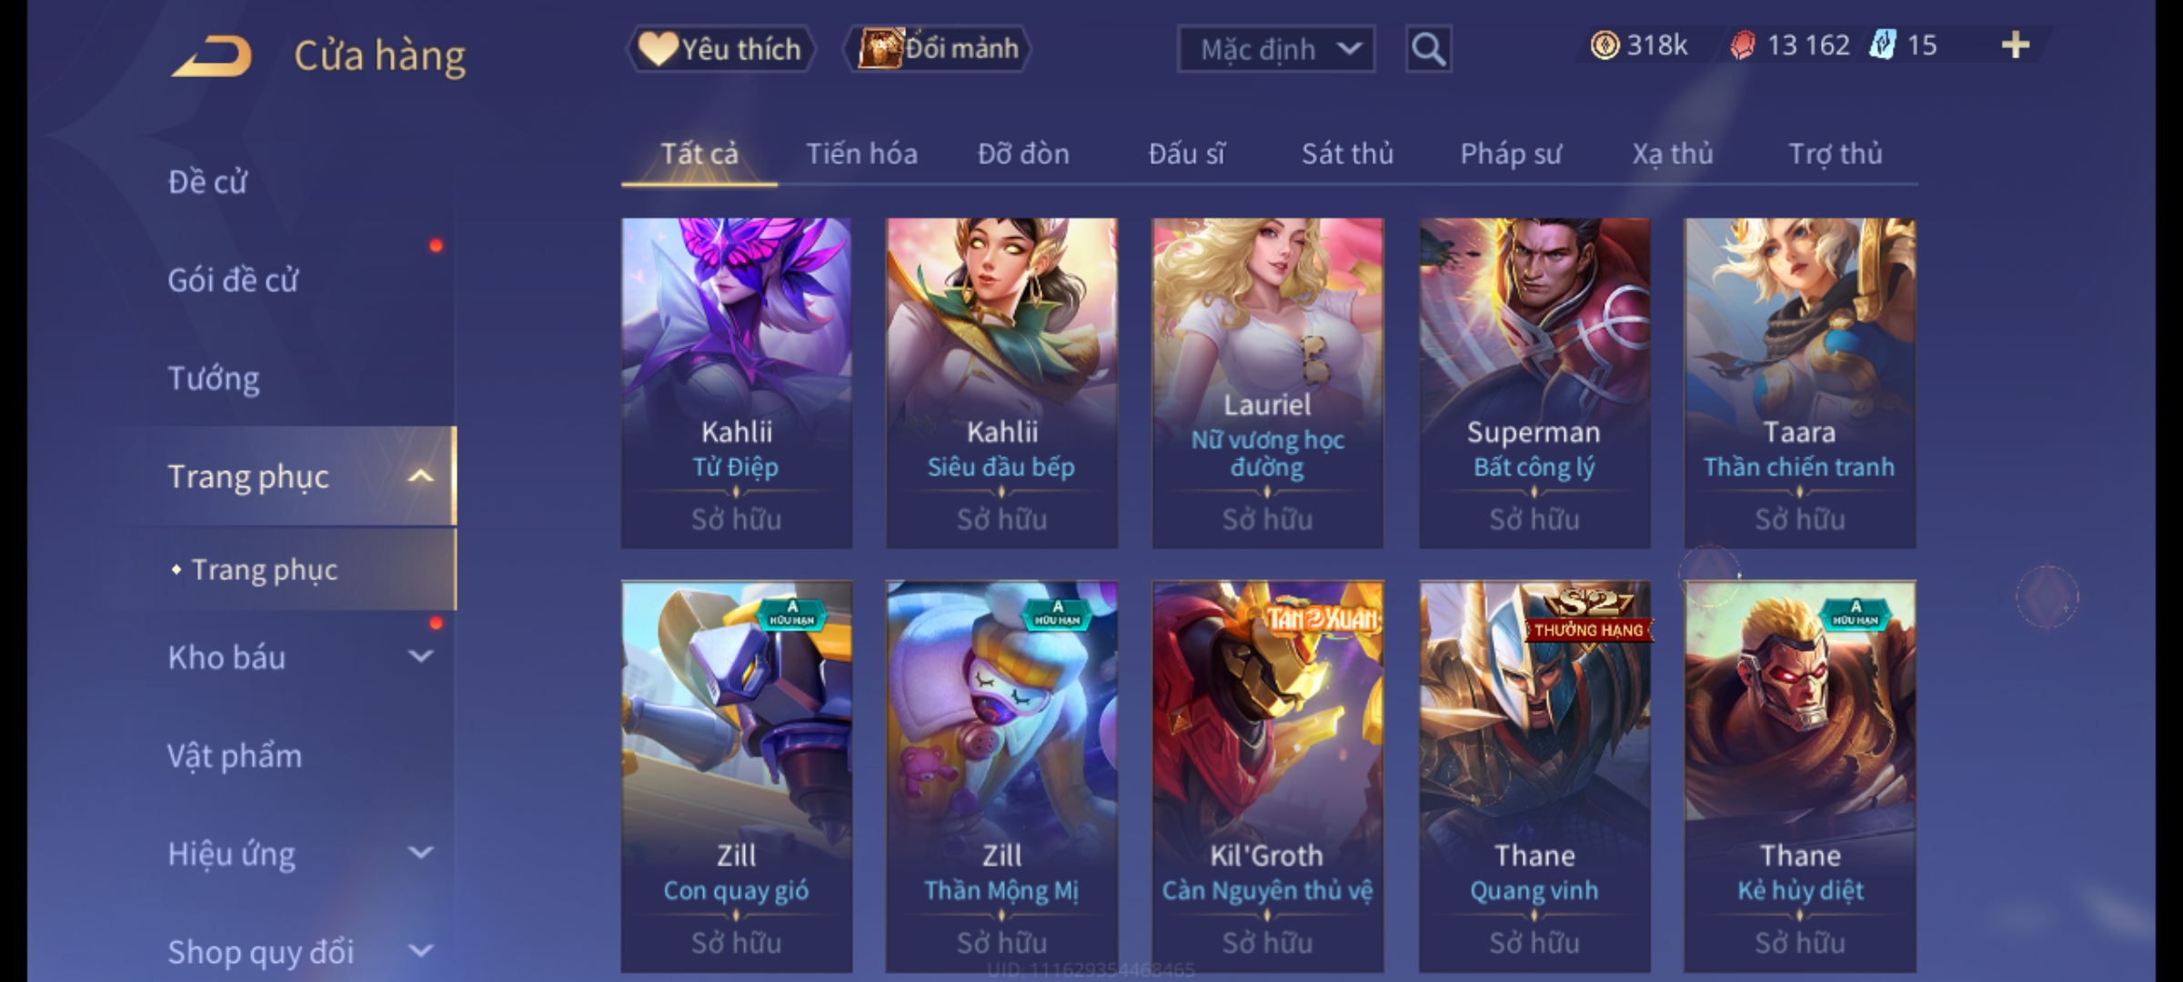Expand the Kho báu sidebar section

click(420, 656)
